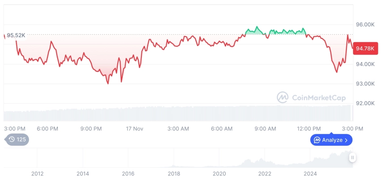The image size is (385, 179).
Task: Click the CoinMarketCap logo watermark icon
Action: point(282,97)
